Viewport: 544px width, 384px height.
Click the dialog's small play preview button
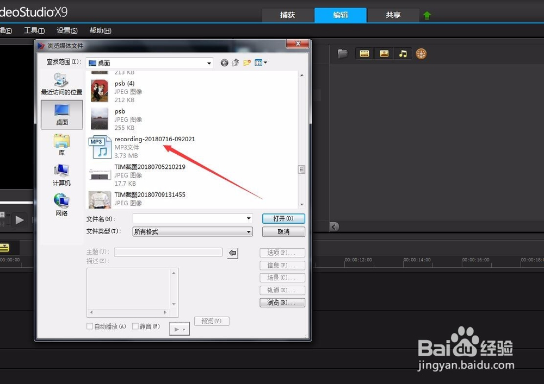point(180,329)
